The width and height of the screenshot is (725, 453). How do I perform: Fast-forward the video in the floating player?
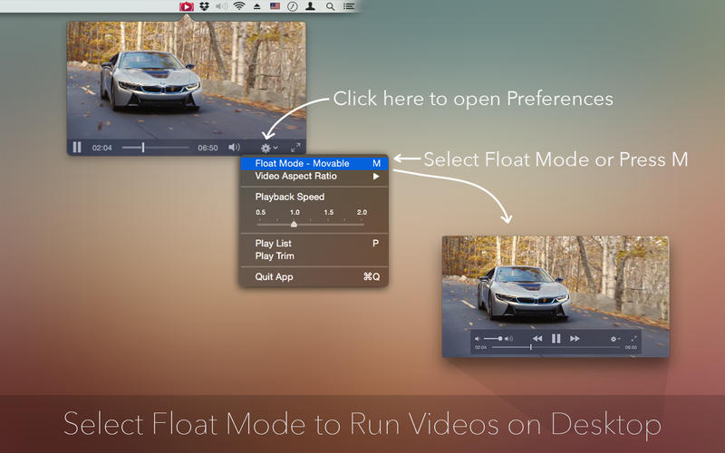point(575,339)
